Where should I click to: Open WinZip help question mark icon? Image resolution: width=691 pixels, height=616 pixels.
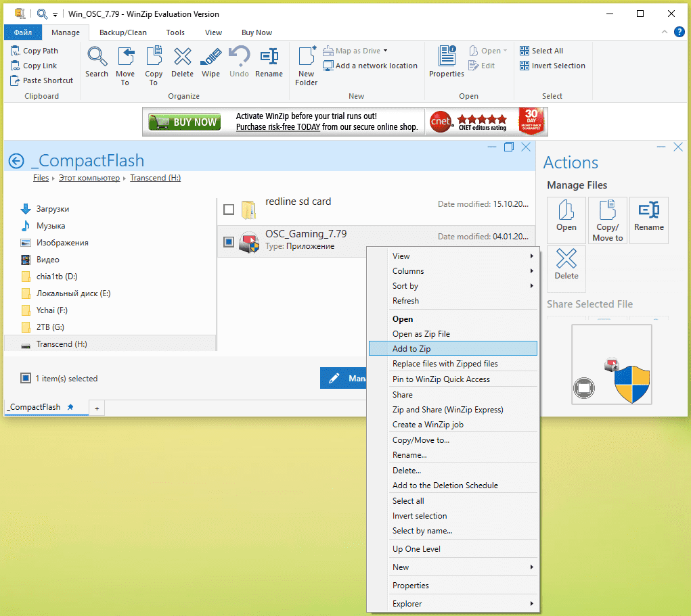[x=679, y=32]
